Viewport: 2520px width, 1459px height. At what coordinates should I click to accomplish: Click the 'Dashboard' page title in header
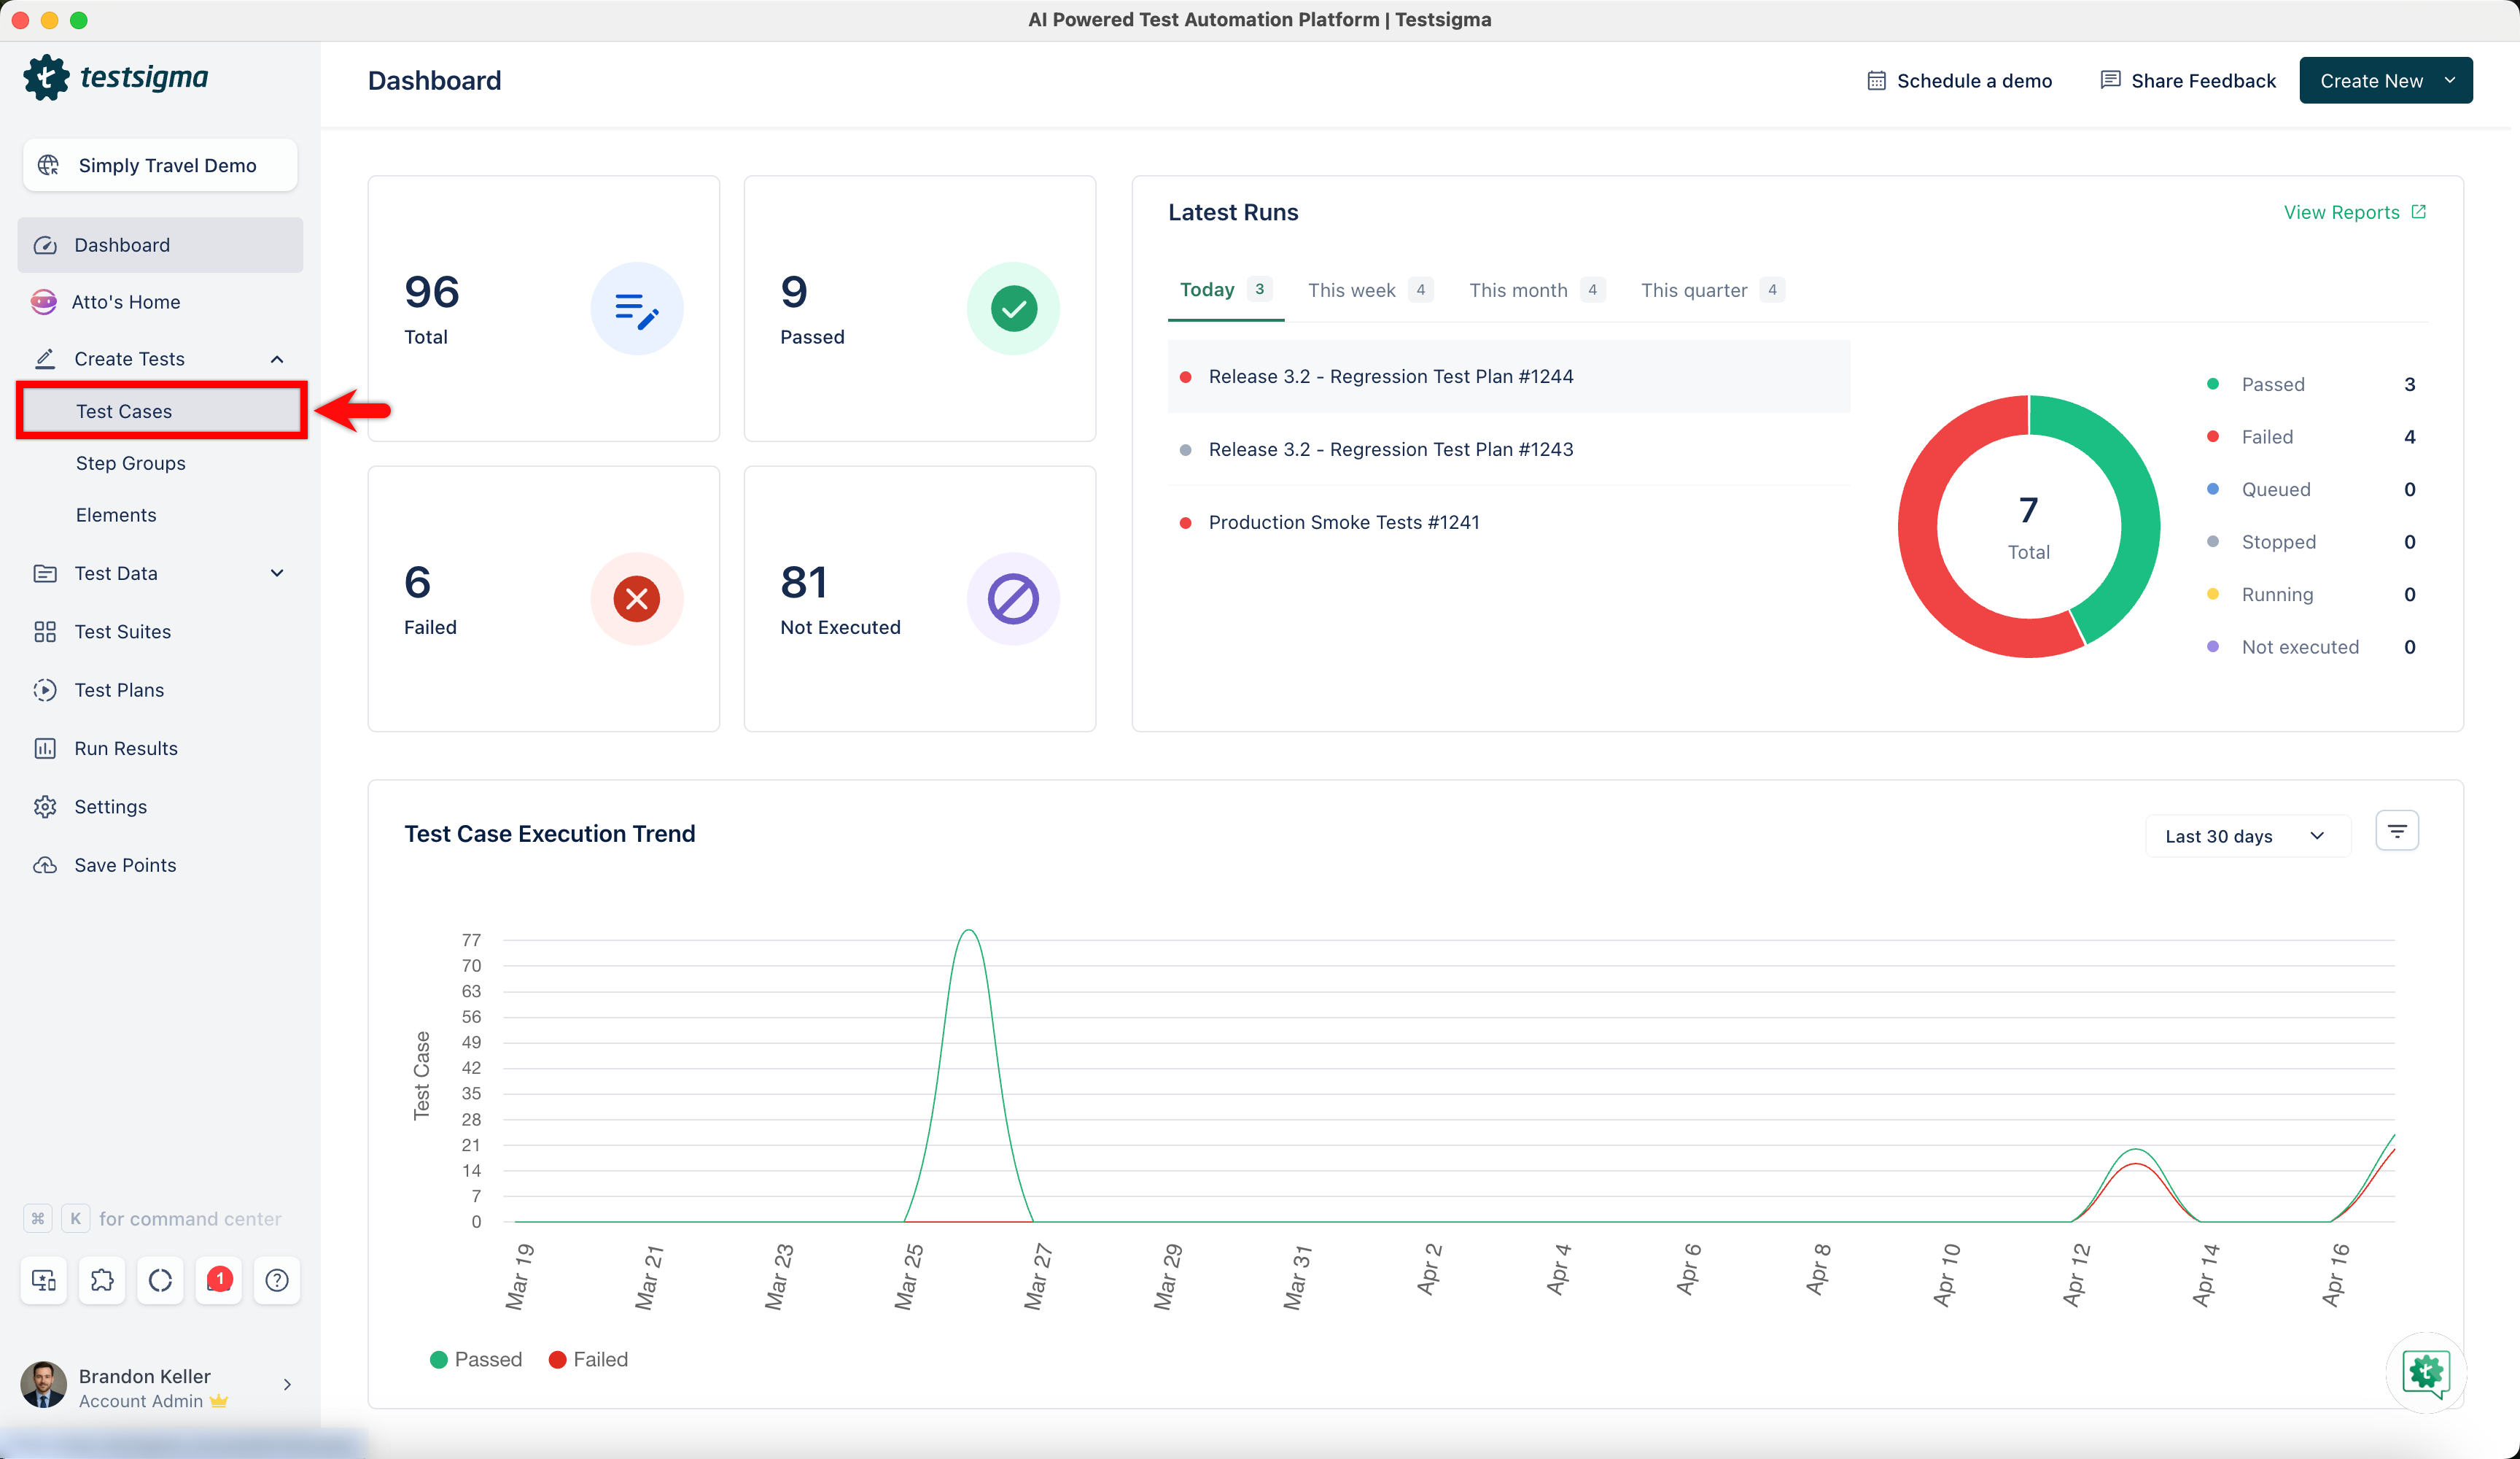click(x=434, y=80)
